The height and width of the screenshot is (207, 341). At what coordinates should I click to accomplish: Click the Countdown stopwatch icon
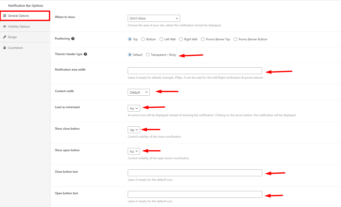pyautogui.click(x=5, y=48)
